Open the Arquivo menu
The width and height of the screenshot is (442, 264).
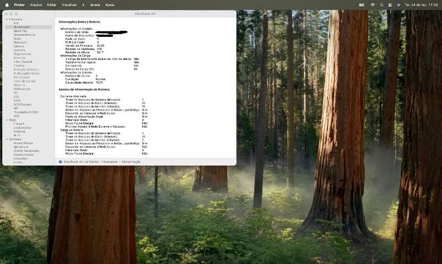36,5
